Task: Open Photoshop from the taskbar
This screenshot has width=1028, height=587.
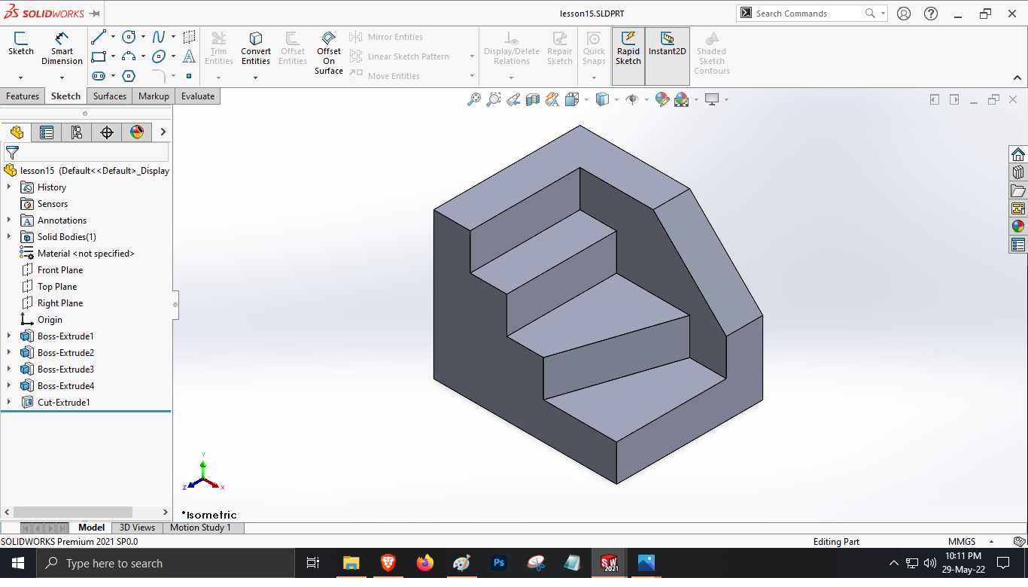Action: pyautogui.click(x=499, y=563)
